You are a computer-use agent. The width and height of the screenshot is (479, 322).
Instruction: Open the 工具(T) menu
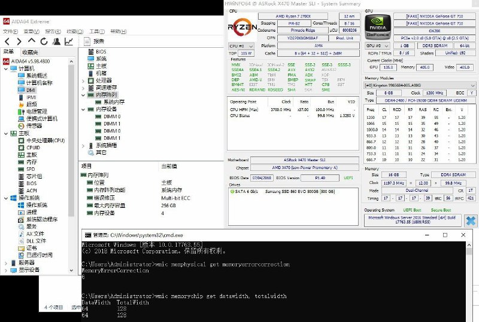pyautogui.click(x=97, y=32)
